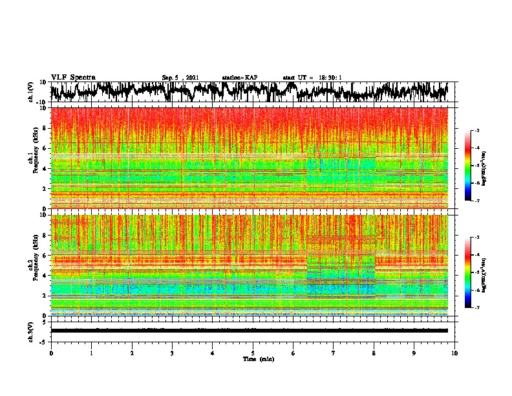The image size is (512, 396).
Task: Pick the ch.1 spectrogram color scale bar
Action: coord(467,166)
